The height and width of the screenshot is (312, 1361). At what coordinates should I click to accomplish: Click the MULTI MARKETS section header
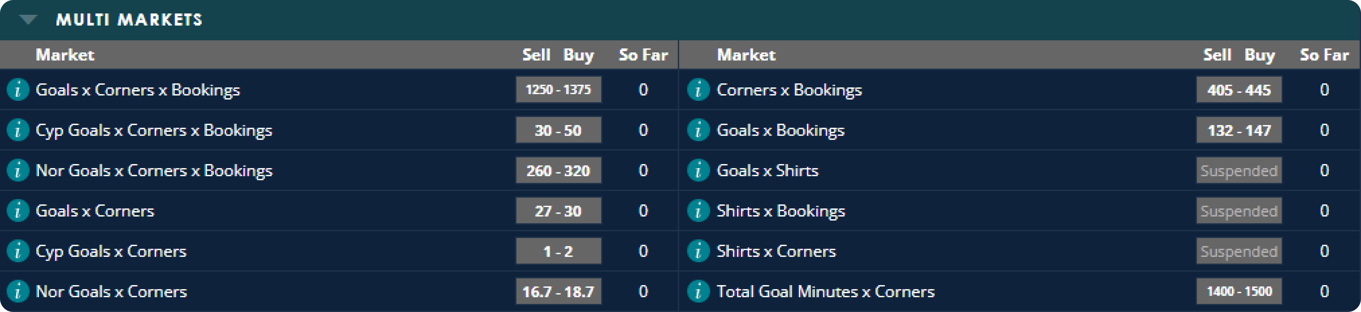tap(129, 20)
